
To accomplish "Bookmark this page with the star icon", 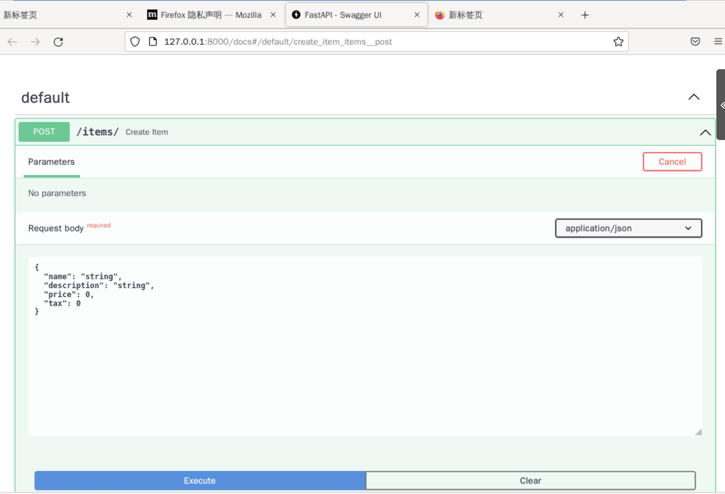I will (618, 42).
